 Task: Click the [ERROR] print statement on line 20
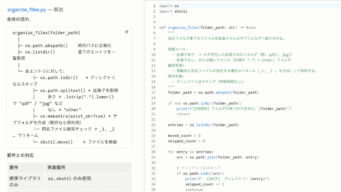click(x=234, y=109)
